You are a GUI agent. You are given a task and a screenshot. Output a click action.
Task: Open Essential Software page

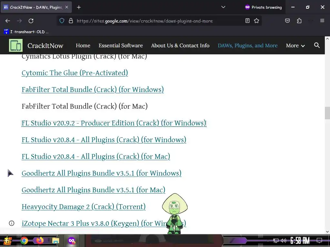(121, 46)
